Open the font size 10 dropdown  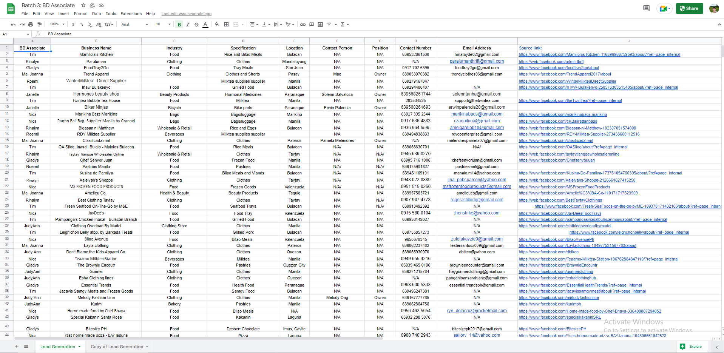163,25
